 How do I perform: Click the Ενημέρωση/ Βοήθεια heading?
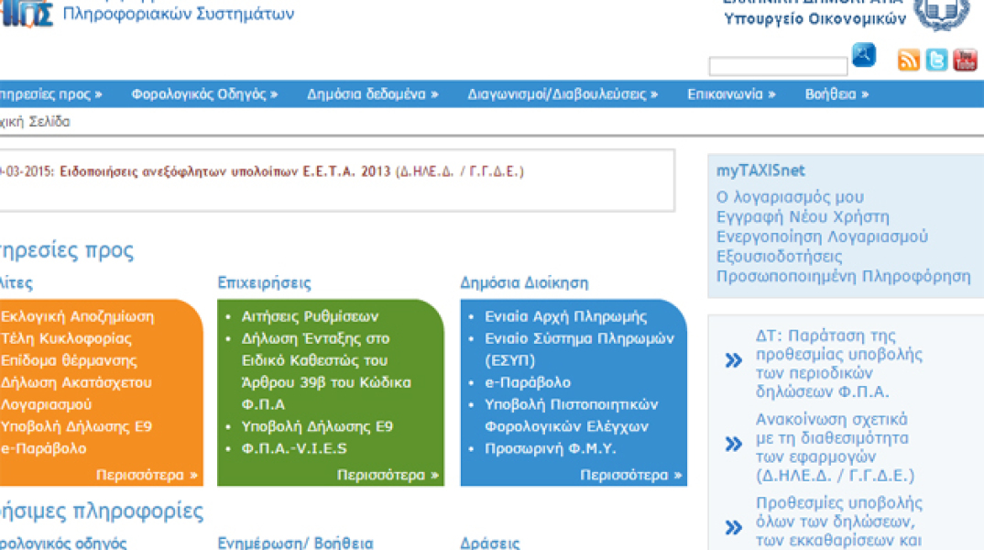pyautogui.click(x=296, y=543)
